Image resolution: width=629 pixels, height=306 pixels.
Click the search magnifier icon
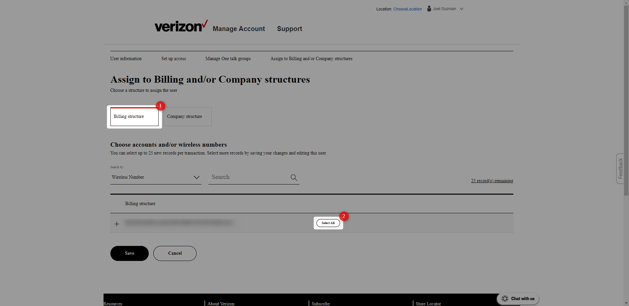click(x=294, y=177)
